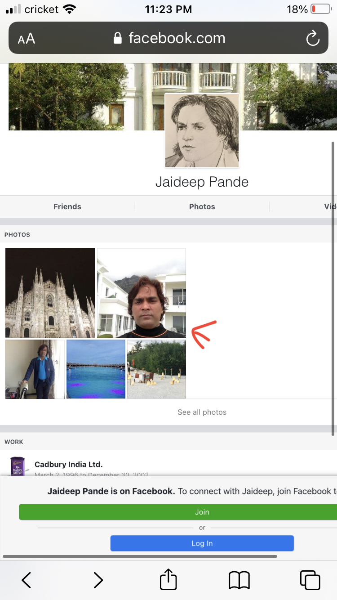This screenshot has width=337, height=600.
Task: Open the Photos tab
Action: 202,206
